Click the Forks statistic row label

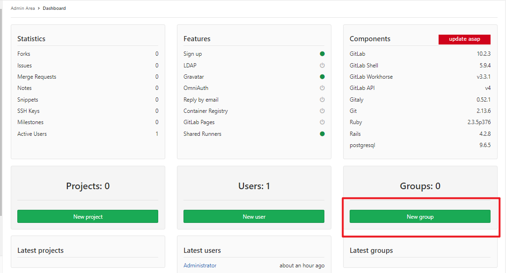pyautogui.click(x=24, y=54)
